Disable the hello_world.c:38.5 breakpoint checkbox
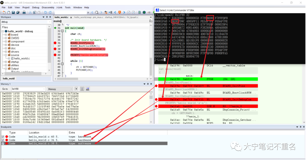The image size is (306, 160). click(3, 143)
